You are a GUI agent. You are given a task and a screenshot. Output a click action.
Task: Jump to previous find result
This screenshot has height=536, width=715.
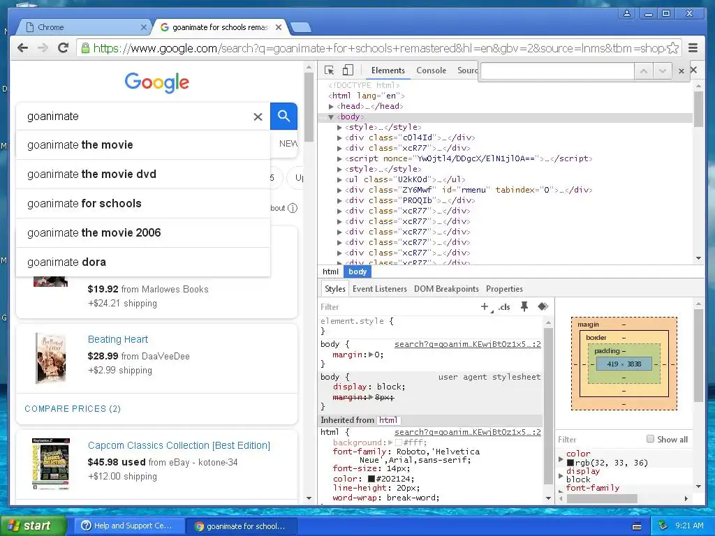643,71
